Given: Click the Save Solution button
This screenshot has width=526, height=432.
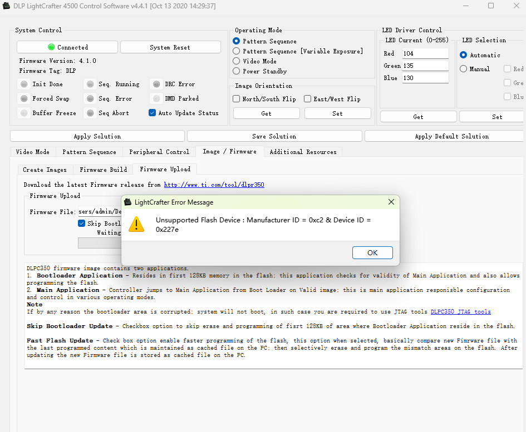Looking at the screenshot, I should click(274, 136).
